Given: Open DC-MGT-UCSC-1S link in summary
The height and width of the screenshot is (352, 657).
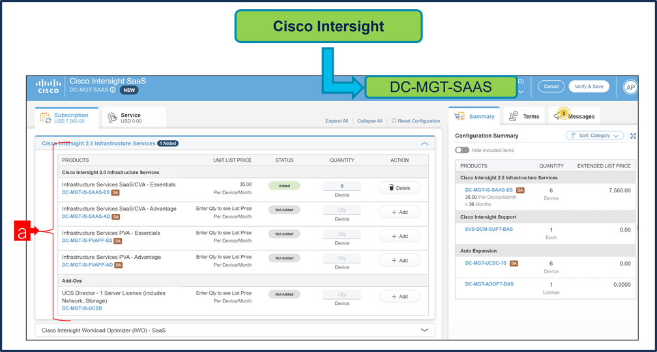Looking at the screenshot, I should 486,263.
